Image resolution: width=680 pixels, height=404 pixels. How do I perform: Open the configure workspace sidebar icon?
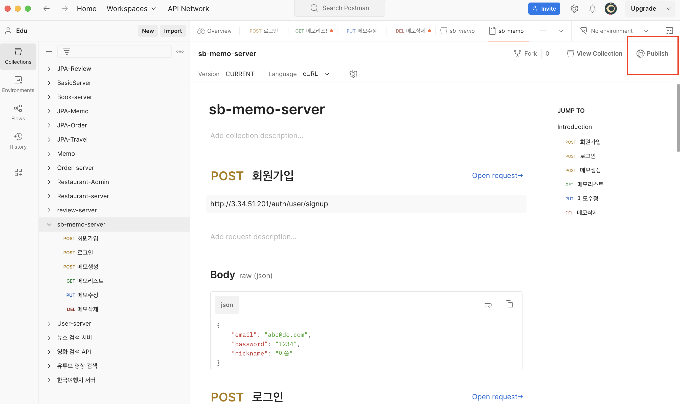click(18, 172)
